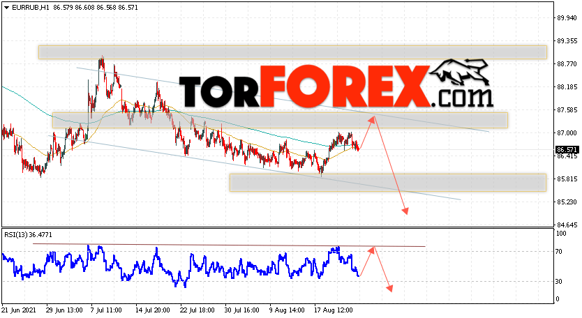Click the 85.230 price axis label
Image resolution: width=582 pixels, height=318 pixels.
567,202
